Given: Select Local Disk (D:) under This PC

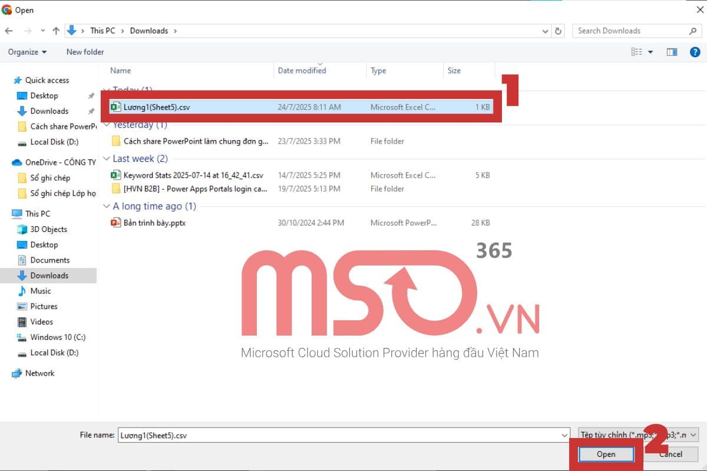Looking at the screenshot, I should pyautogui.click(x=48, y=353).
